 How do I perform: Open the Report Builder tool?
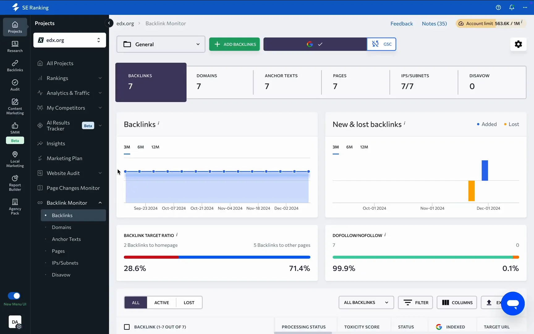(15, 182)
